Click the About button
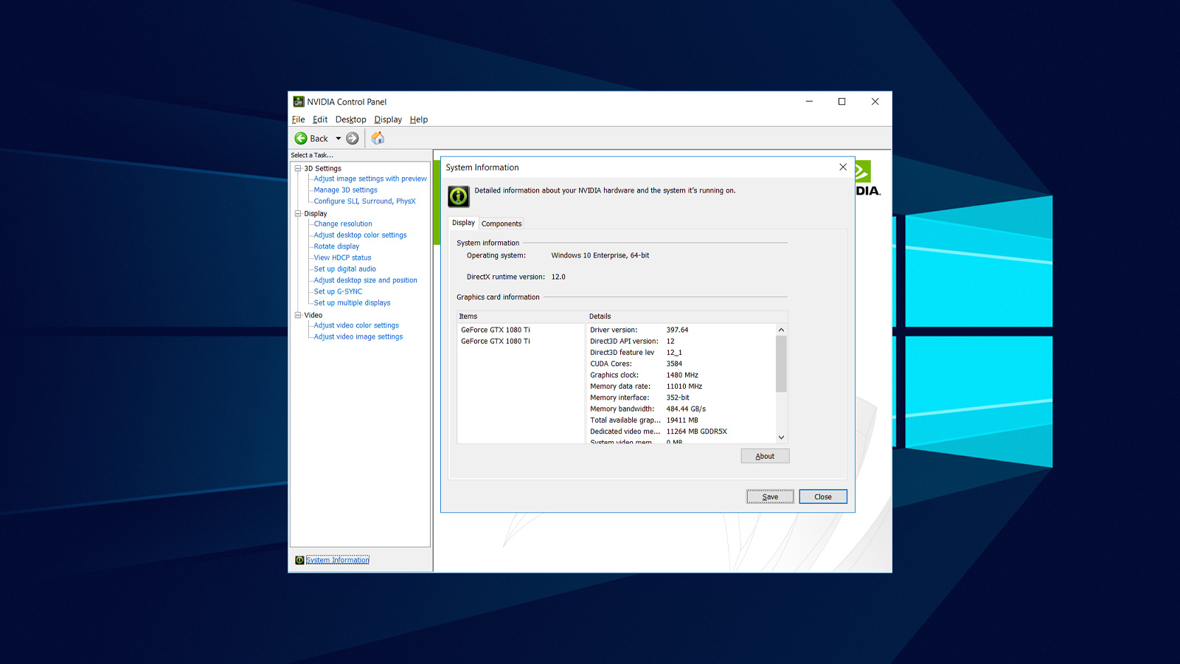This screenshot has width=1180, height=664. click(x=765, y=456)
